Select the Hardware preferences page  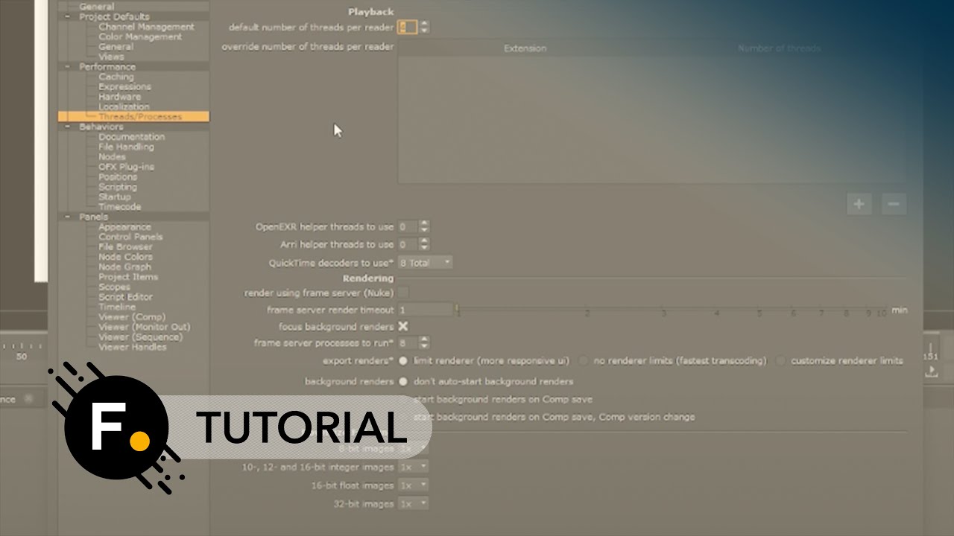119,97
